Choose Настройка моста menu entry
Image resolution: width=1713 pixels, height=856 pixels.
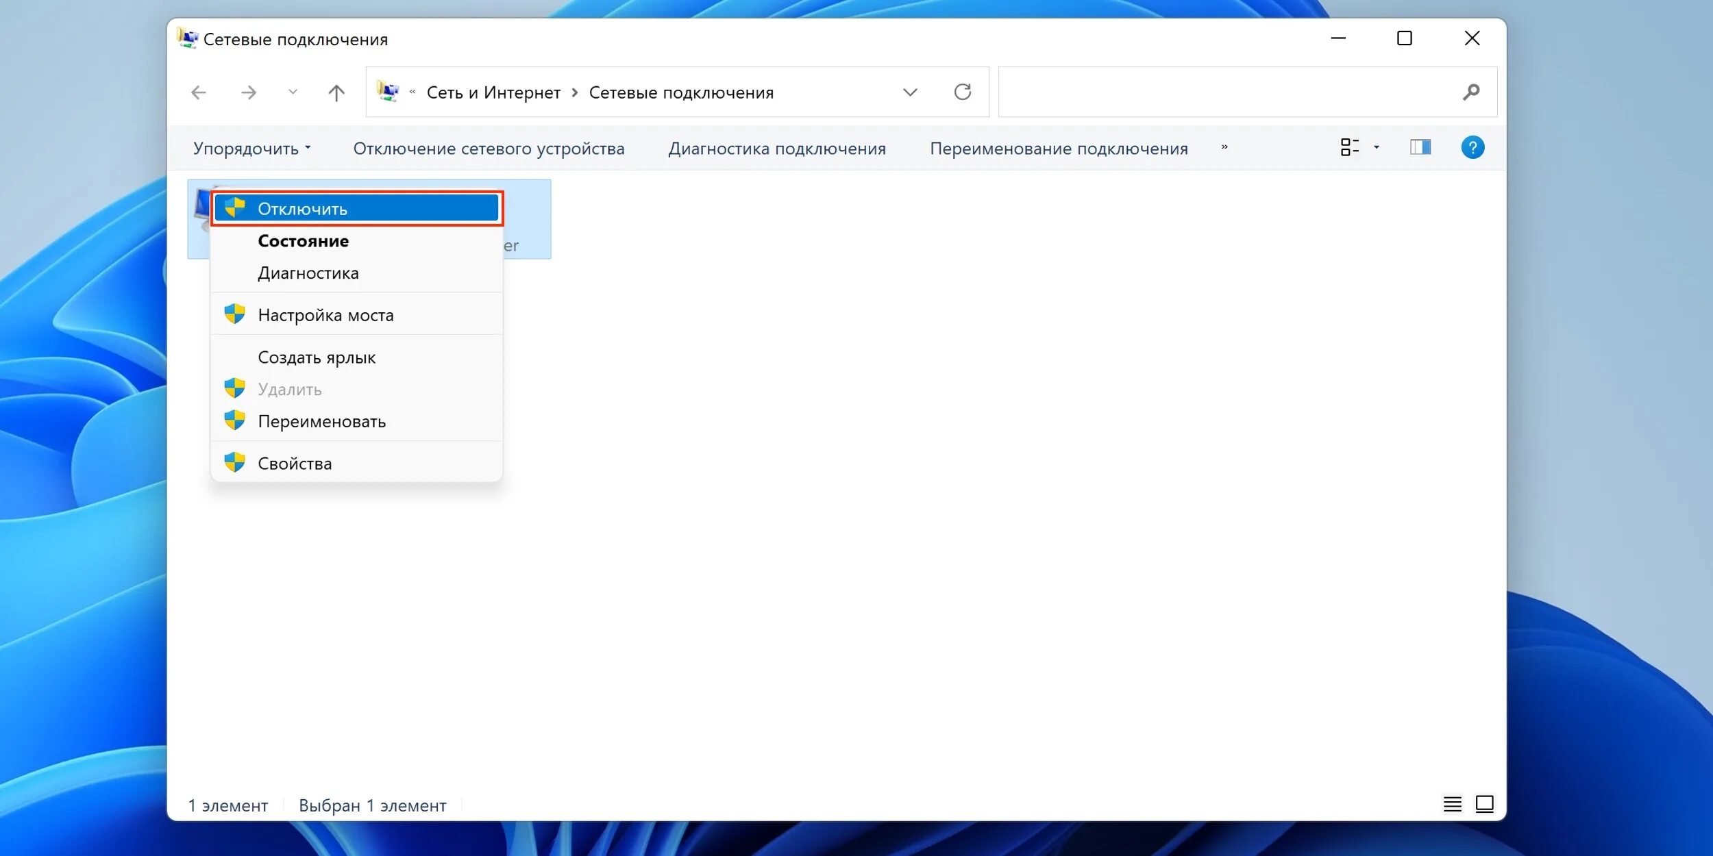pos(356,315)
